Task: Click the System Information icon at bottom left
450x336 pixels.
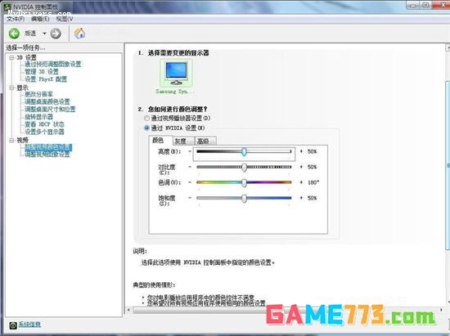Action: tap(13, 325)
